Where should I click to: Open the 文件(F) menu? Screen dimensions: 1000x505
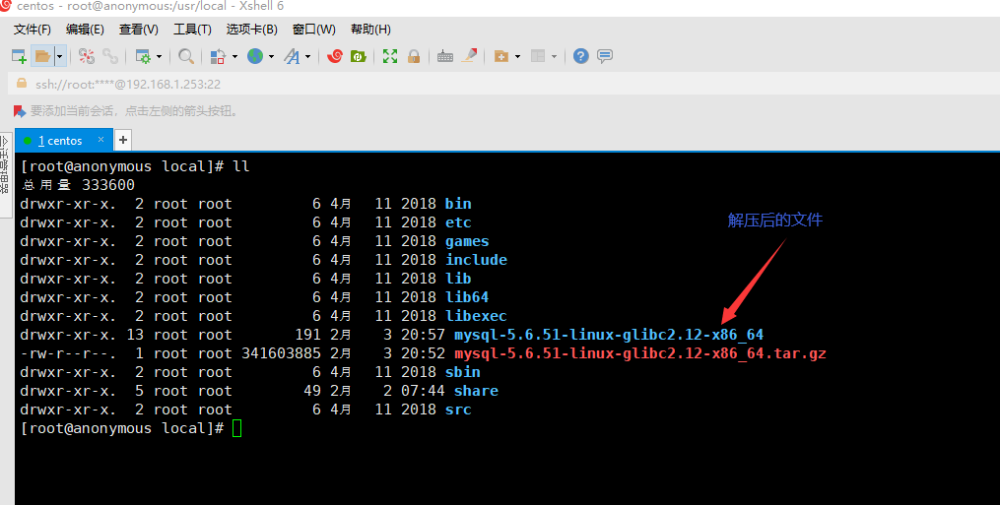32,30
